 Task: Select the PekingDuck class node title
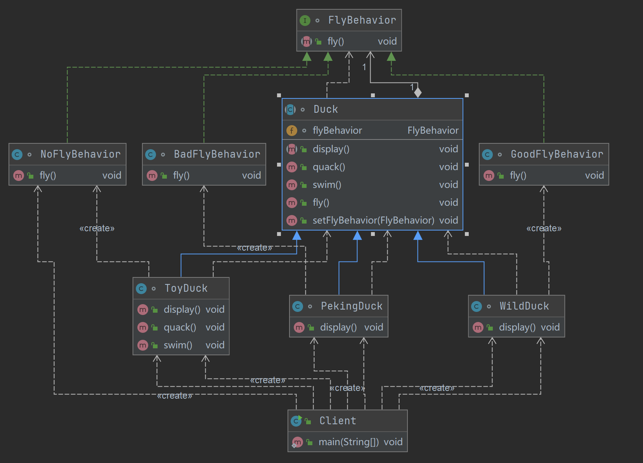(x=351, y=306)
